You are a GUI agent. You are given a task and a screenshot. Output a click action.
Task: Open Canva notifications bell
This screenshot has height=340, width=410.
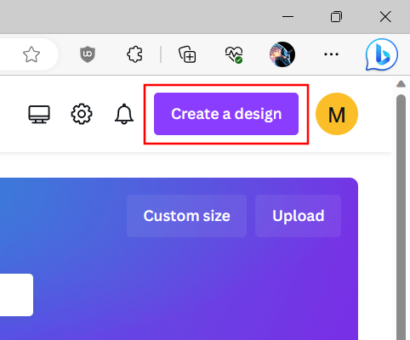pyautogui.click(x=124, y=114)
